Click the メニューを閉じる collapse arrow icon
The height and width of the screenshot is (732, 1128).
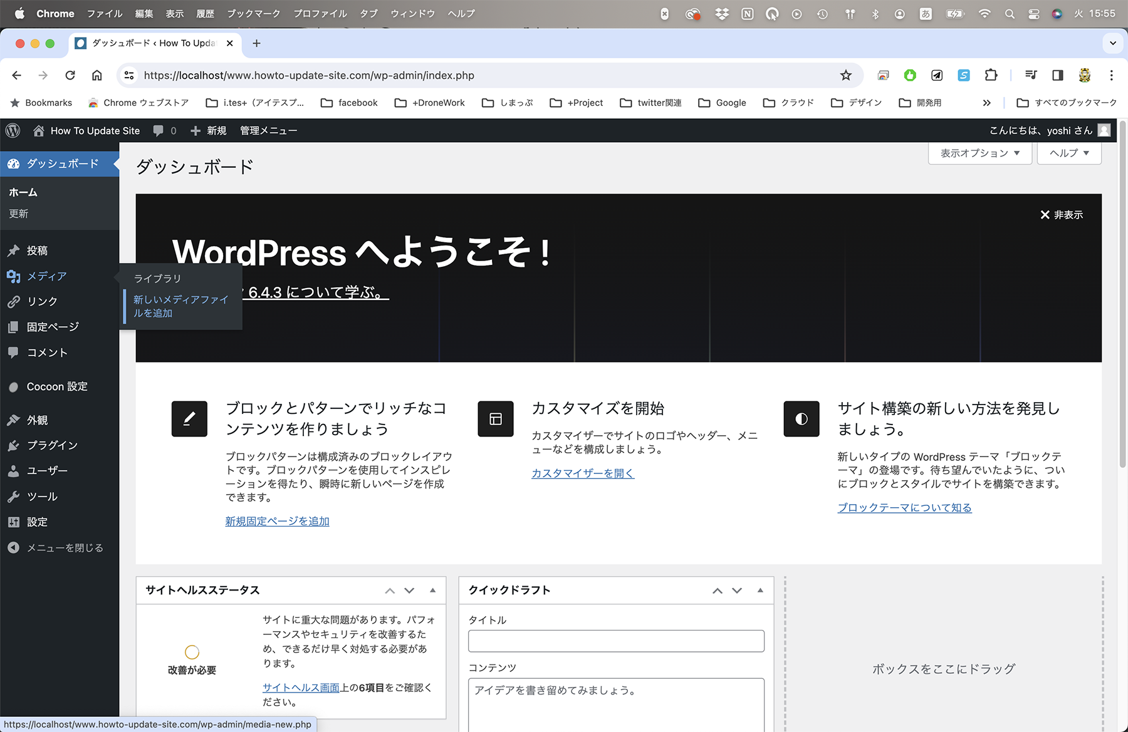(13, 548)
